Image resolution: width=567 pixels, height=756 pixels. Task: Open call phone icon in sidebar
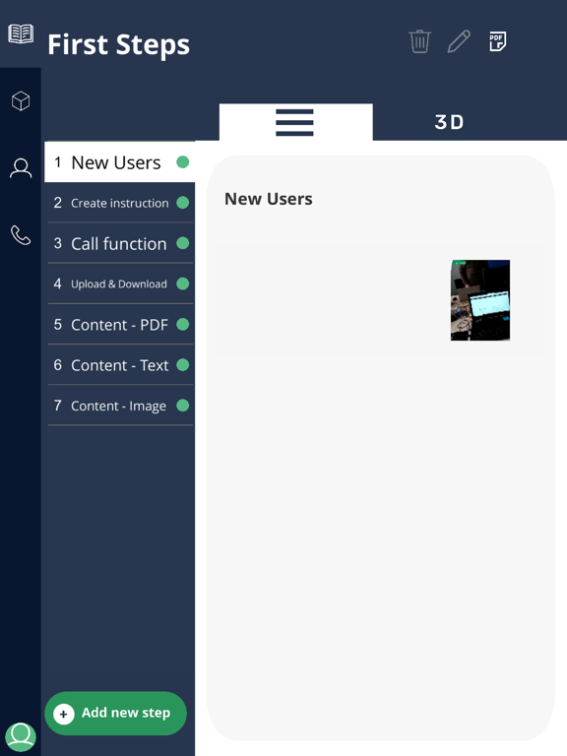coord(21,235)
